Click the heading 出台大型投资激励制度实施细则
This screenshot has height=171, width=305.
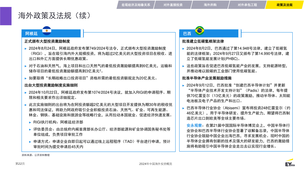coord(51,85)
